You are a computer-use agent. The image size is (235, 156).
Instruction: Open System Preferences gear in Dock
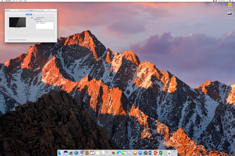point(145,153)
